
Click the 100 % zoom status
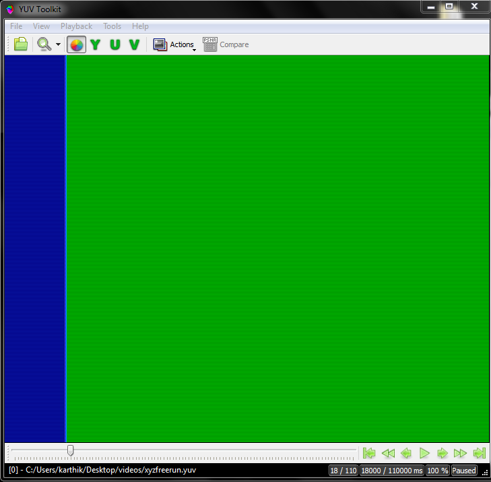437,471
